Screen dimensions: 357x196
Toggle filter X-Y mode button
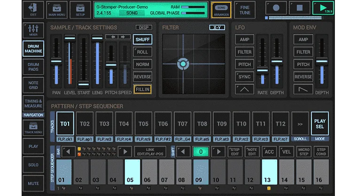click(217, 28)
